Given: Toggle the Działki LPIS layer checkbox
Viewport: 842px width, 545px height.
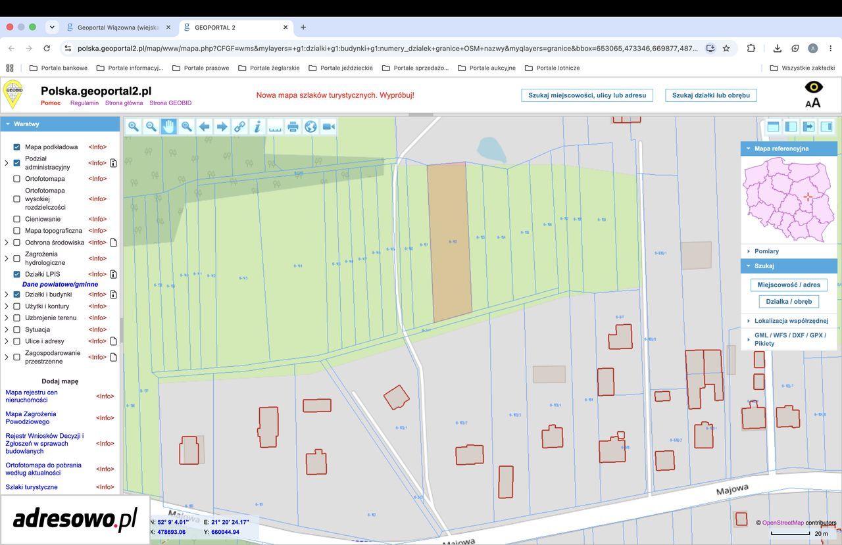Looking at the screenshot, I should 17,274.
